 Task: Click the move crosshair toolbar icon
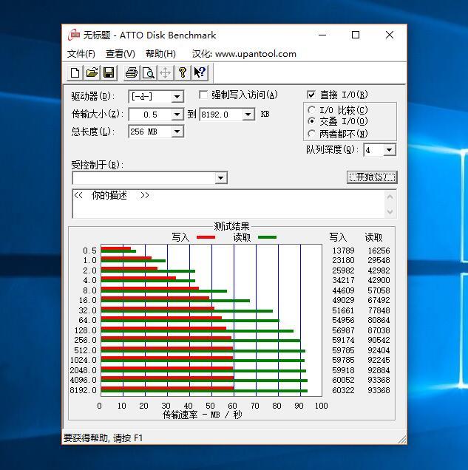pos(165,73)
